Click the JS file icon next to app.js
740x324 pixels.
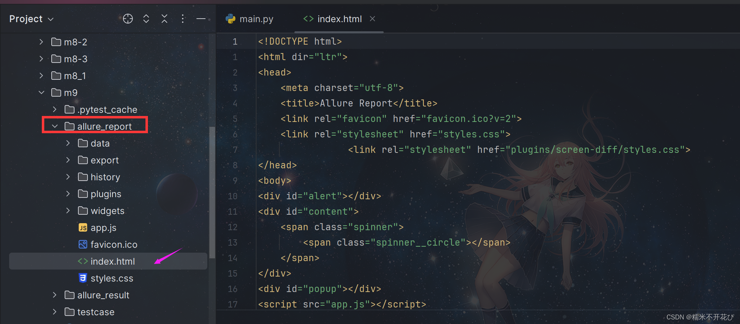[x=83, y=228]
